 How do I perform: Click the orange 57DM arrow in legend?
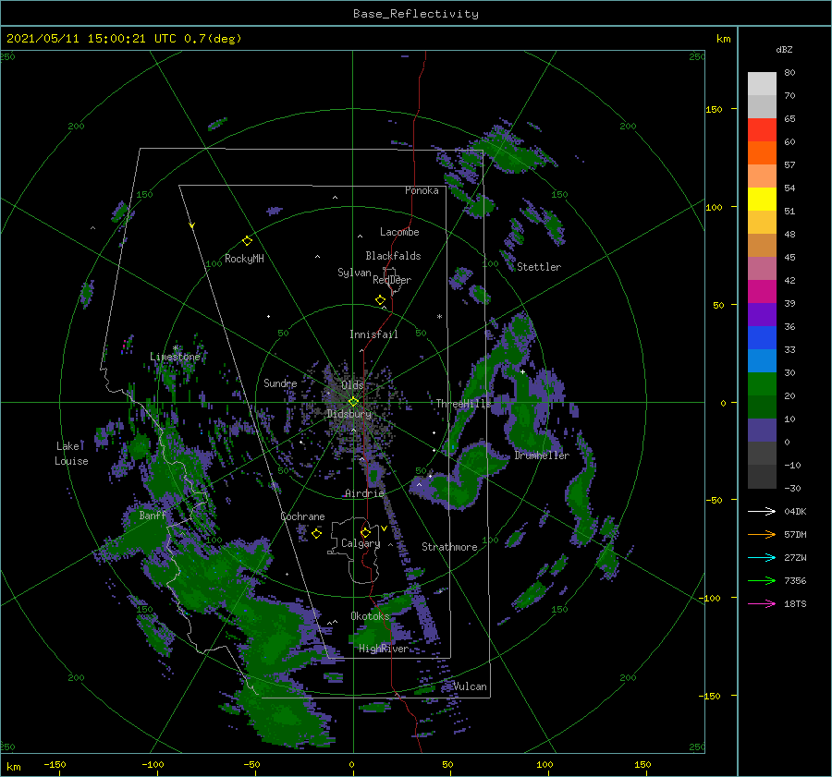coord(762,535)
